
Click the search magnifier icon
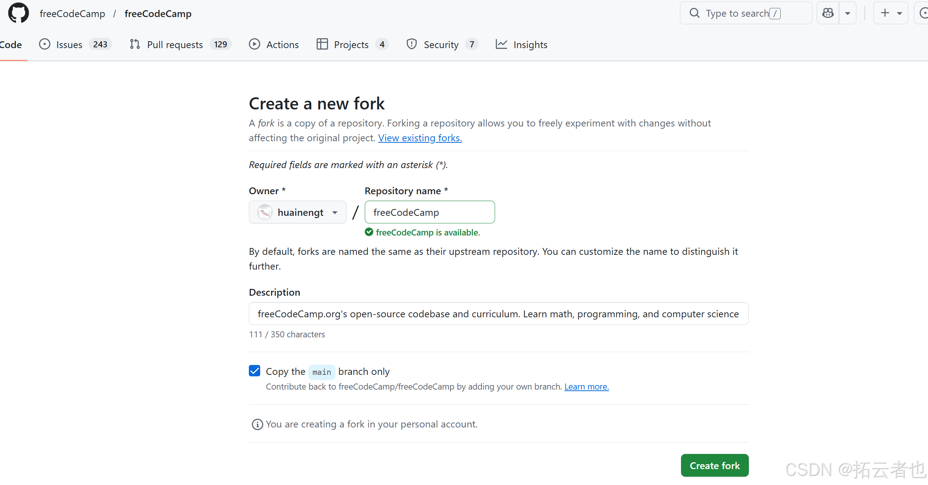pos(694,13)
